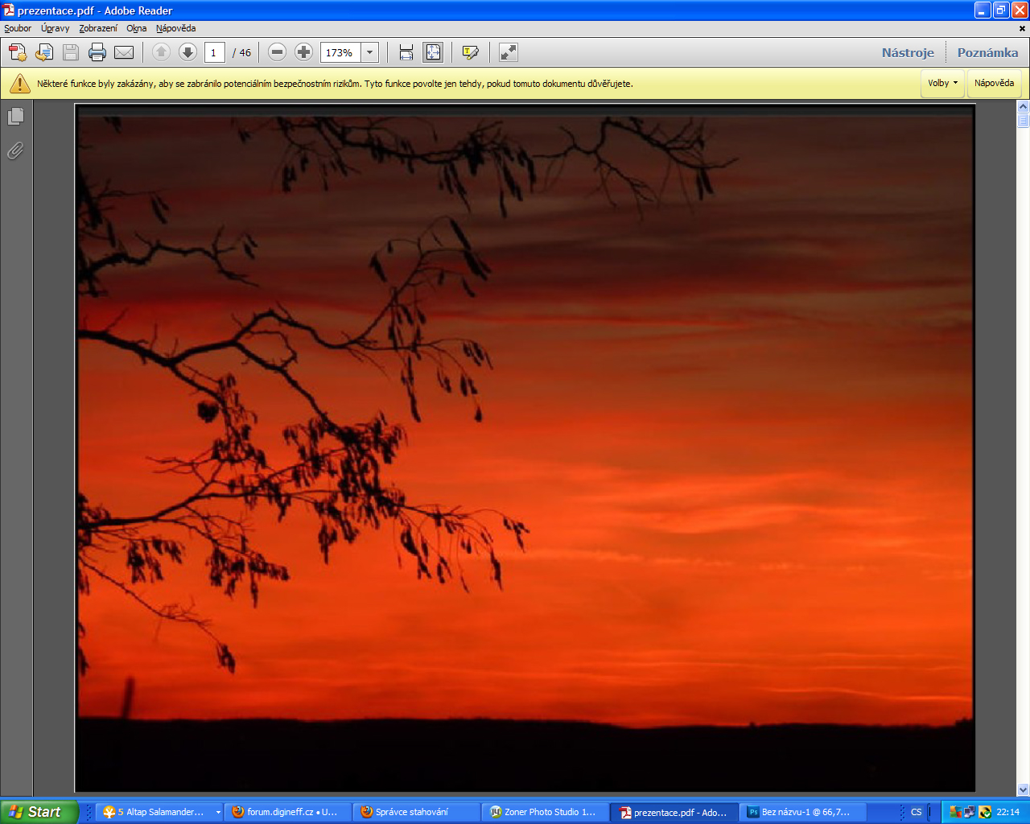Toggle fit to window width scrolling
1030x824 pixels.
tap(406, 53)
